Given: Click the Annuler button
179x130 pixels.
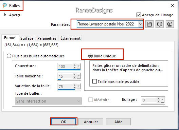Looking at the screenshot, I should [x=91, y=122].
